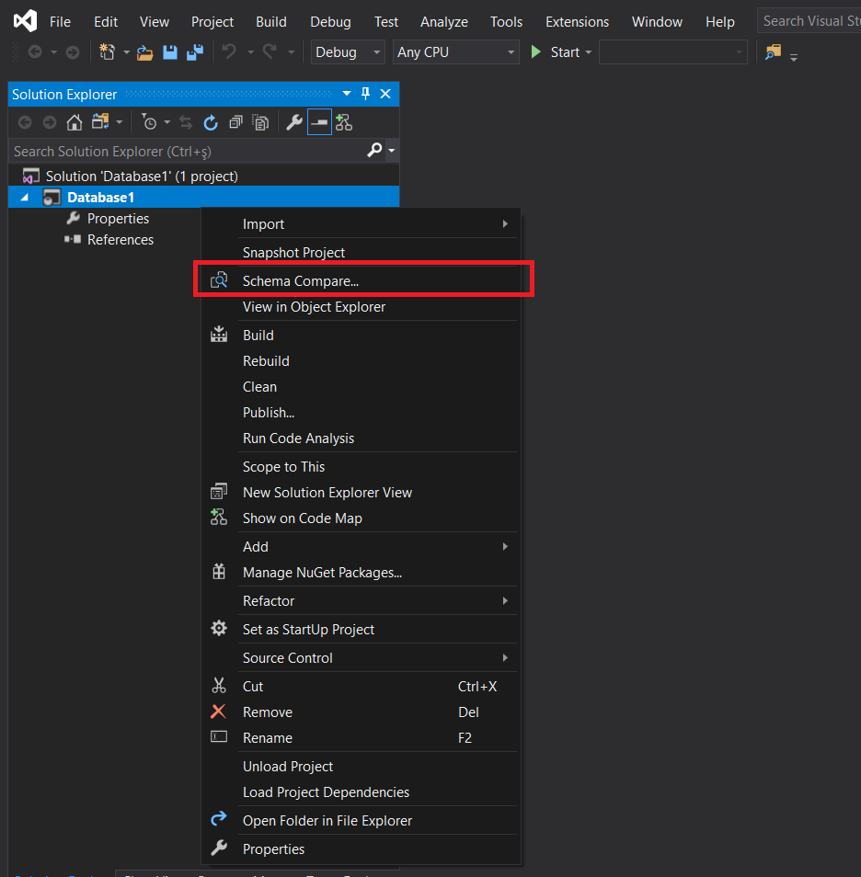
Task: Refresh the Solution Explorer
Action: 211,122
